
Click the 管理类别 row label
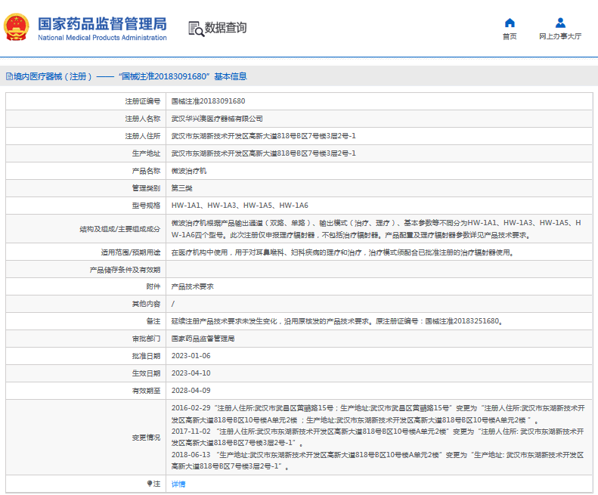146,188
